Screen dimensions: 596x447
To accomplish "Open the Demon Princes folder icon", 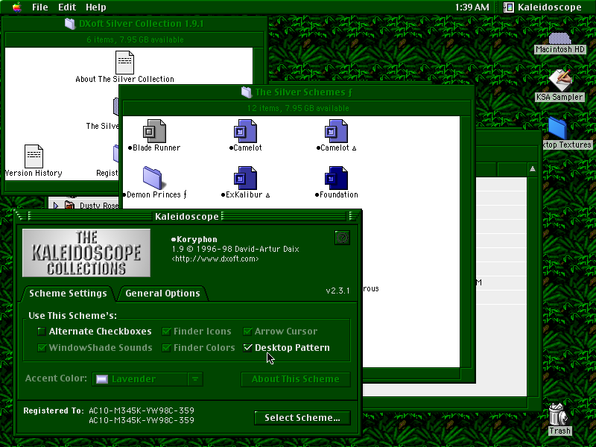I will [x=153, y=177].
